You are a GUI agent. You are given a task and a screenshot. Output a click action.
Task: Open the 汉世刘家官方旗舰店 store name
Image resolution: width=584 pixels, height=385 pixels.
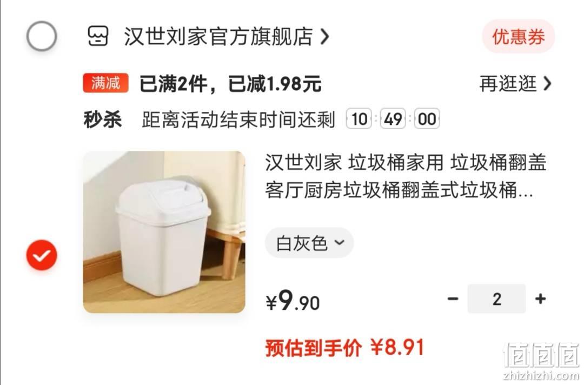pyautogui.click(x=218, y=36)
